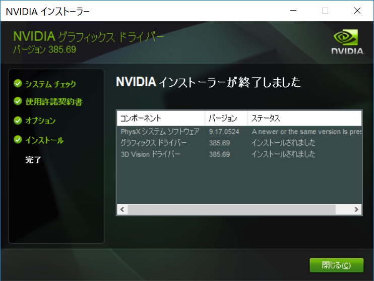Click the horizontal scrollbar left arrow

[x=122, y=209]
